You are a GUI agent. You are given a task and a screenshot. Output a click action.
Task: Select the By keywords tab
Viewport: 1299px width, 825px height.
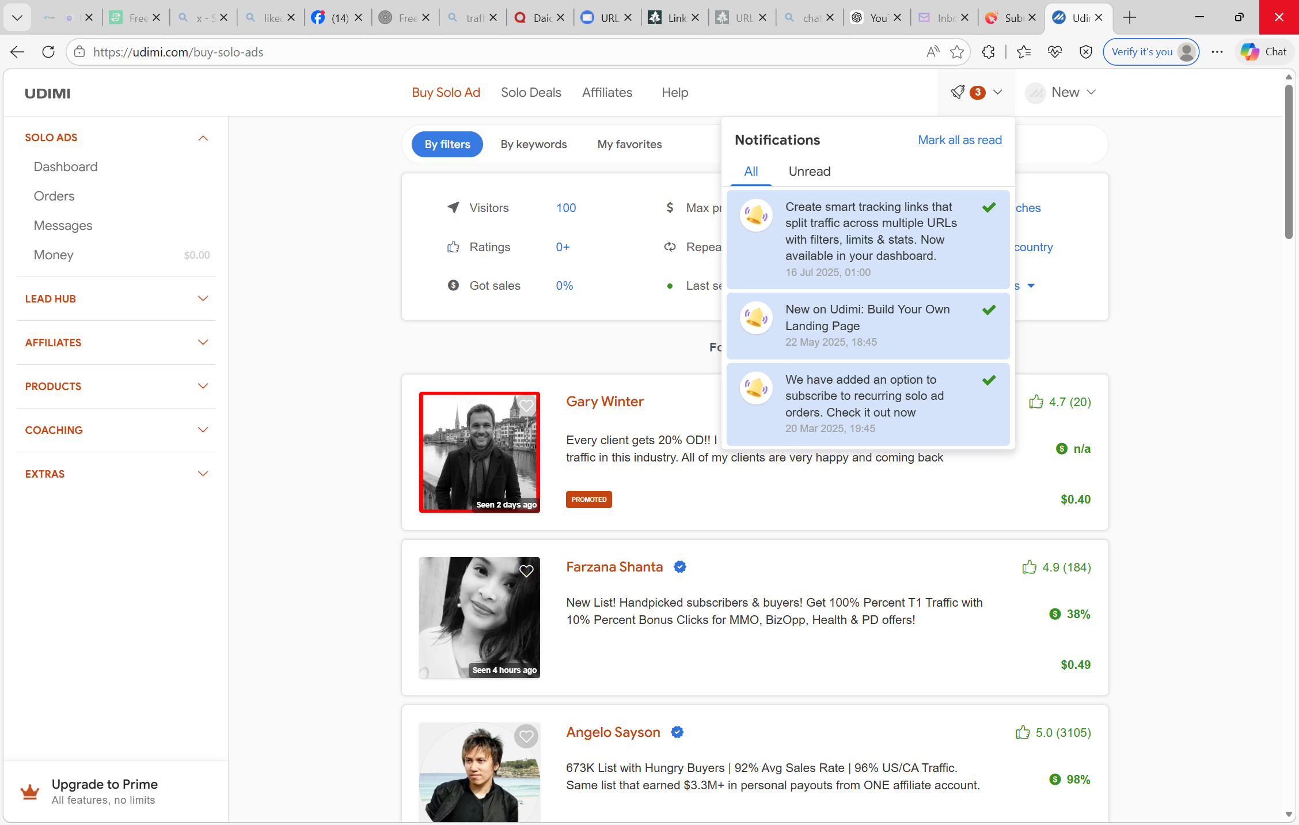(x=533, y=144)
